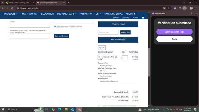The image size is (199, 112).
Task: Open the Chrome profile avatar
Action: (x=192, y=8)
